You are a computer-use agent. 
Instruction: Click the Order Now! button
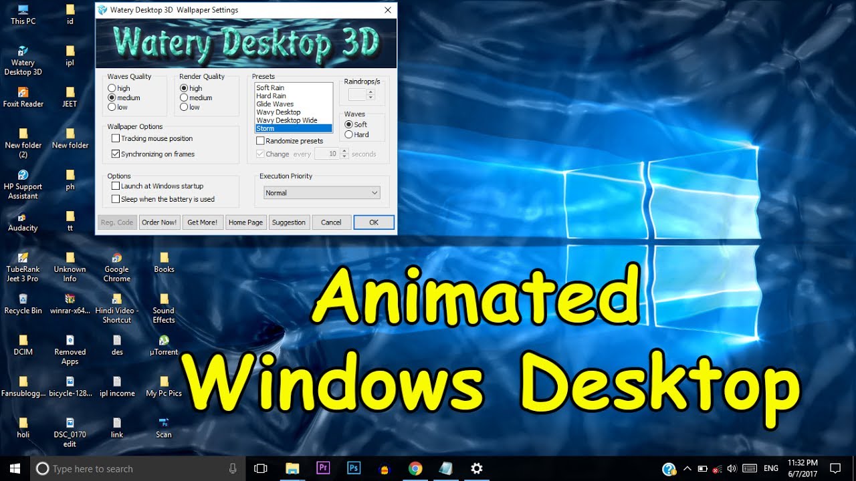tap(160, 222)
